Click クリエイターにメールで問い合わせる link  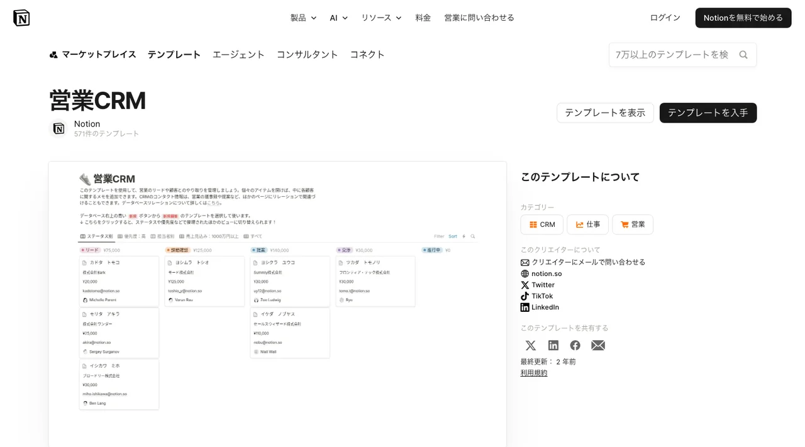[x=589, y=262]
